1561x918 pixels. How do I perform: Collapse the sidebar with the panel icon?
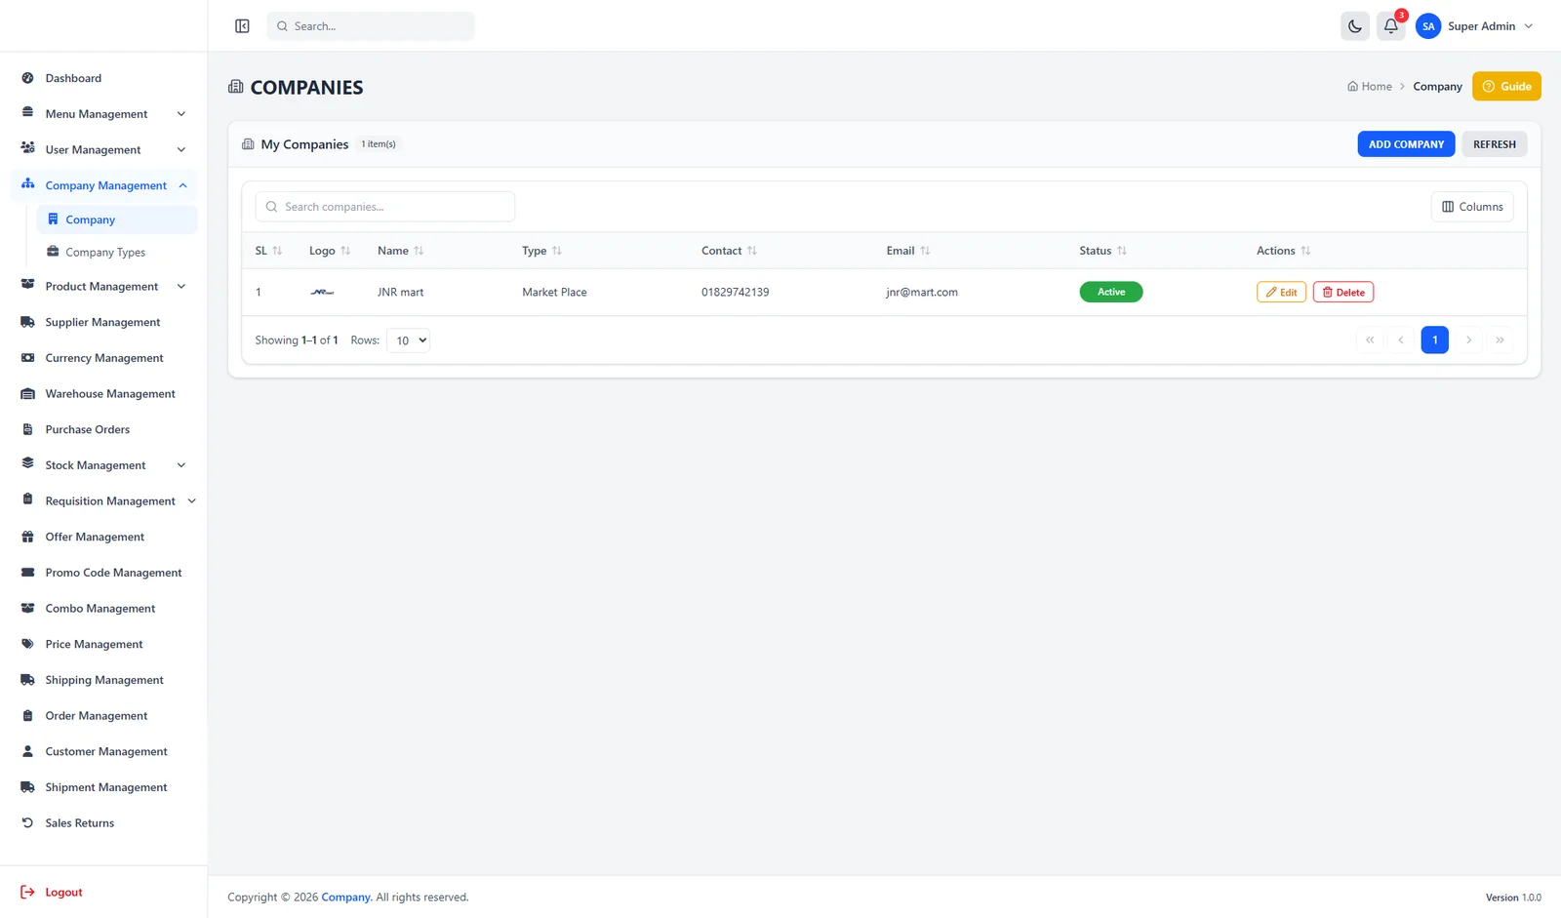point(242,26)
